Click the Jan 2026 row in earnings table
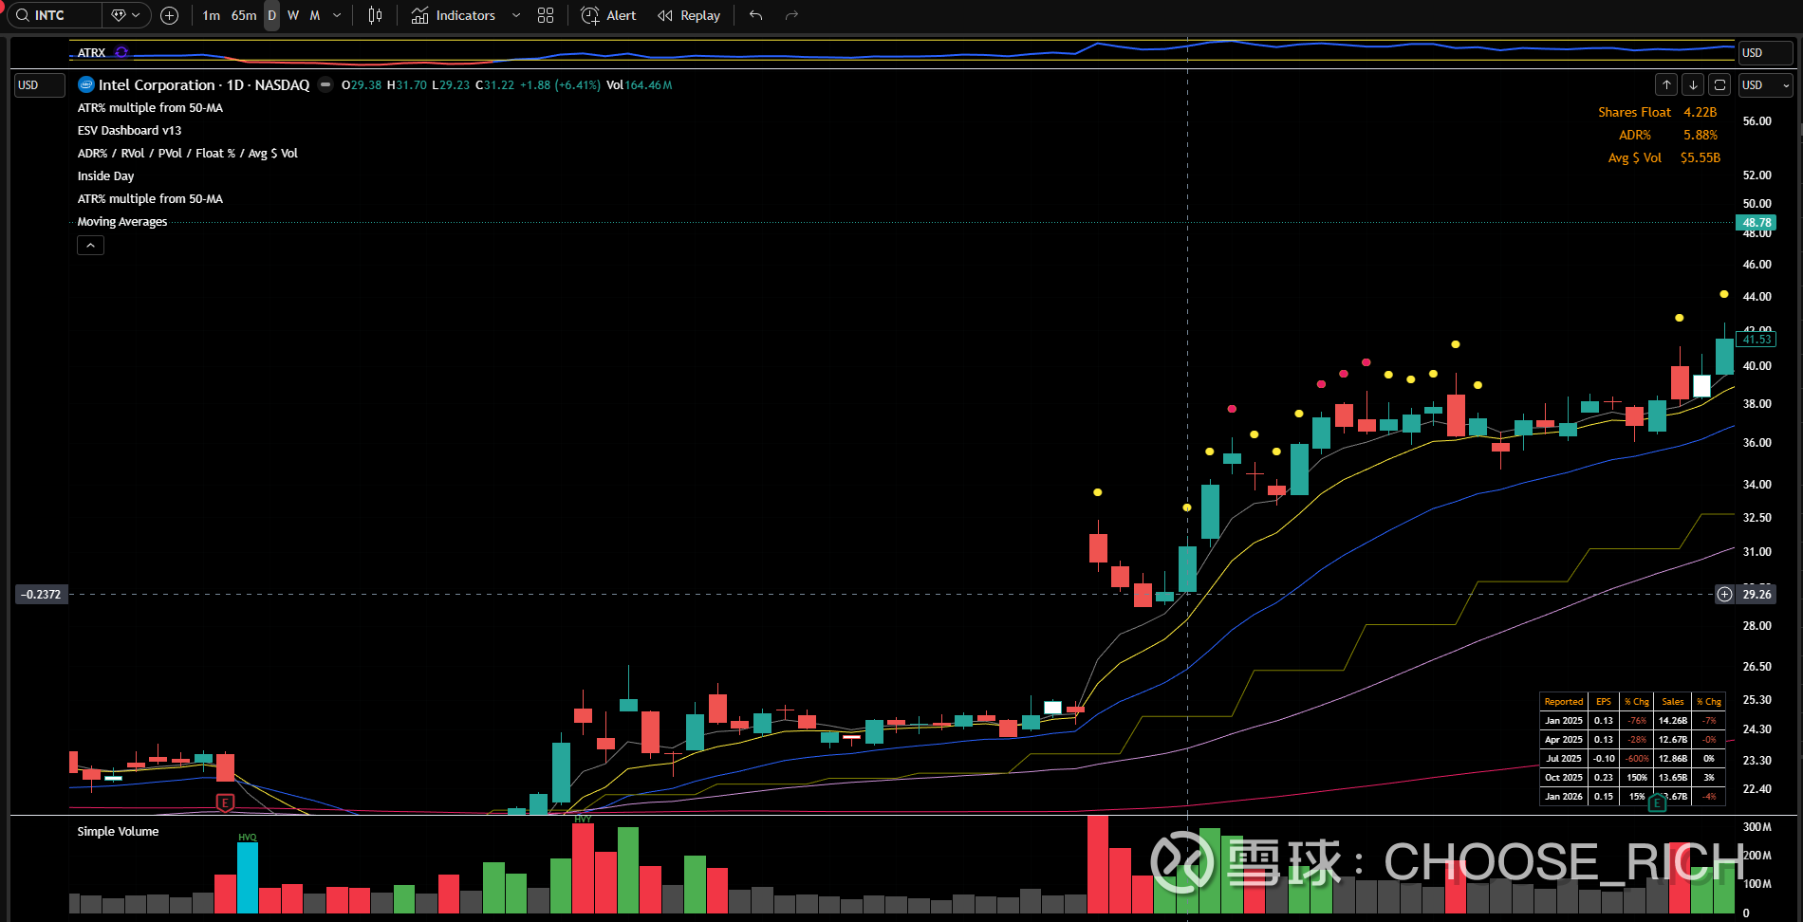The width and height of the screenshot is (1803, 922). coord(1632,797)
